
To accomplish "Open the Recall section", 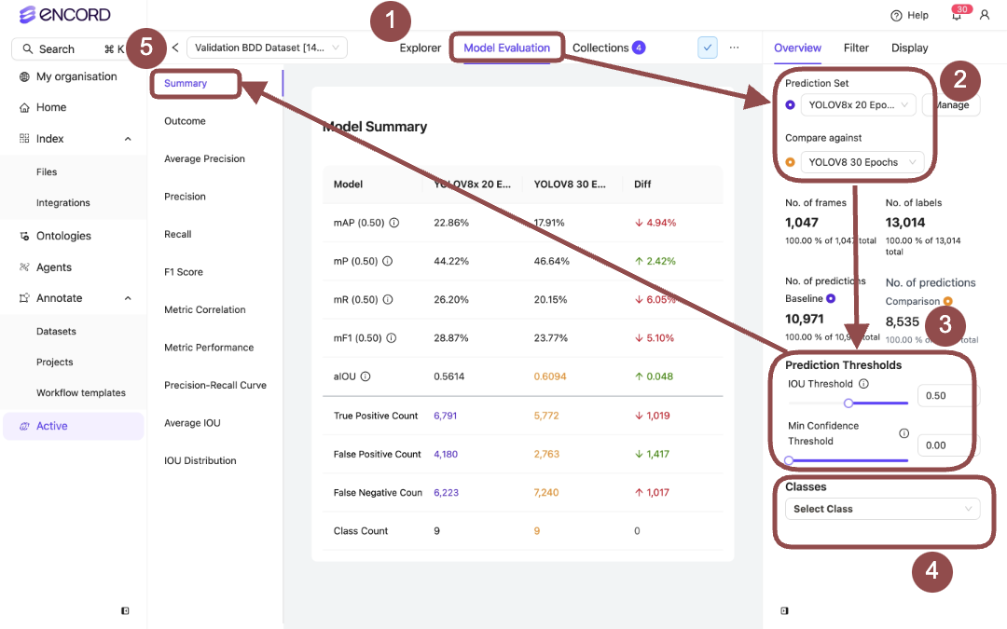I will click(x=178, y=234).
